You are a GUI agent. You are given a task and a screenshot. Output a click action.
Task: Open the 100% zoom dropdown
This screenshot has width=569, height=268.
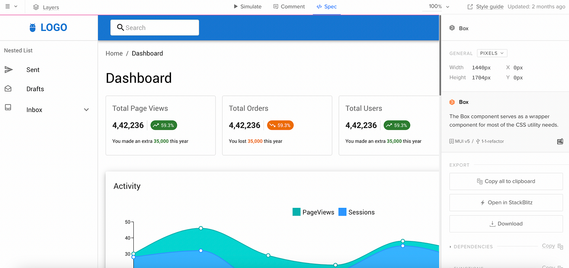pos(439,6)
